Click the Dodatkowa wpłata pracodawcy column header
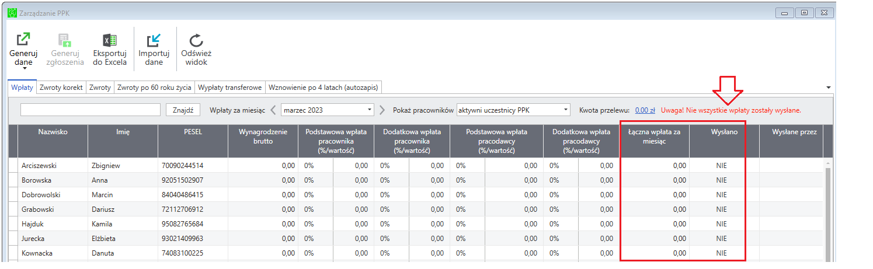This screenshot has width=873, height=269. (x=581, y=141)
